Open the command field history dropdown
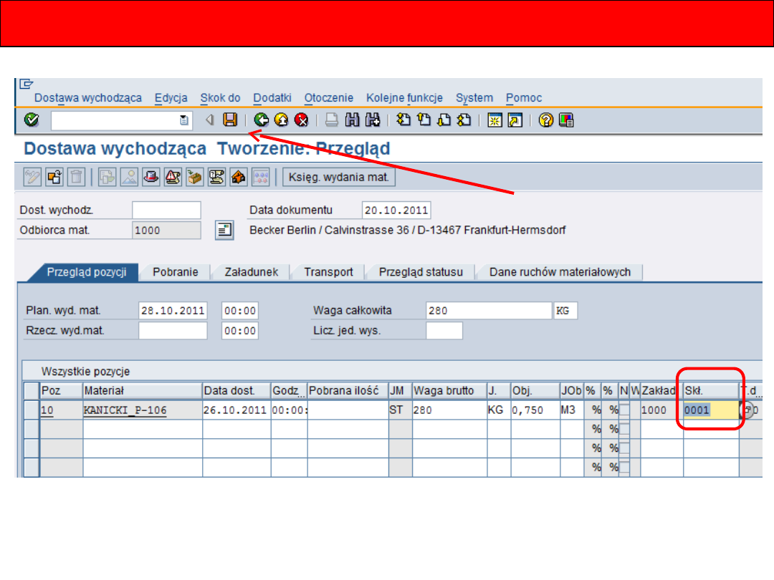The image size is (774, 580). [x=184, y=120]
